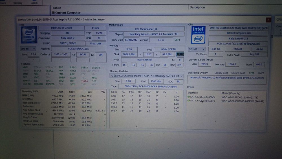
Task: Click the Turbo feature flag
Action: [84, 81]
